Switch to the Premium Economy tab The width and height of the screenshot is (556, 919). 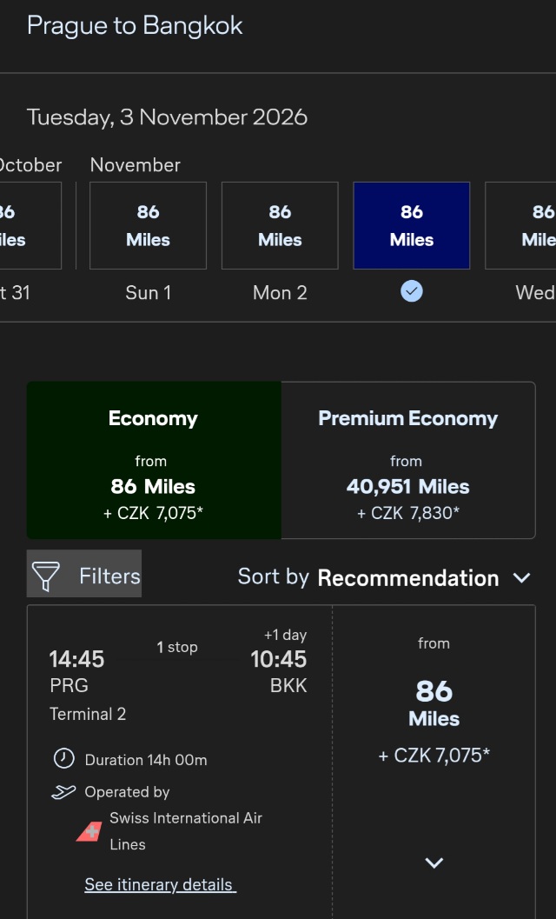pyautogui.click(x=407, y=460)
